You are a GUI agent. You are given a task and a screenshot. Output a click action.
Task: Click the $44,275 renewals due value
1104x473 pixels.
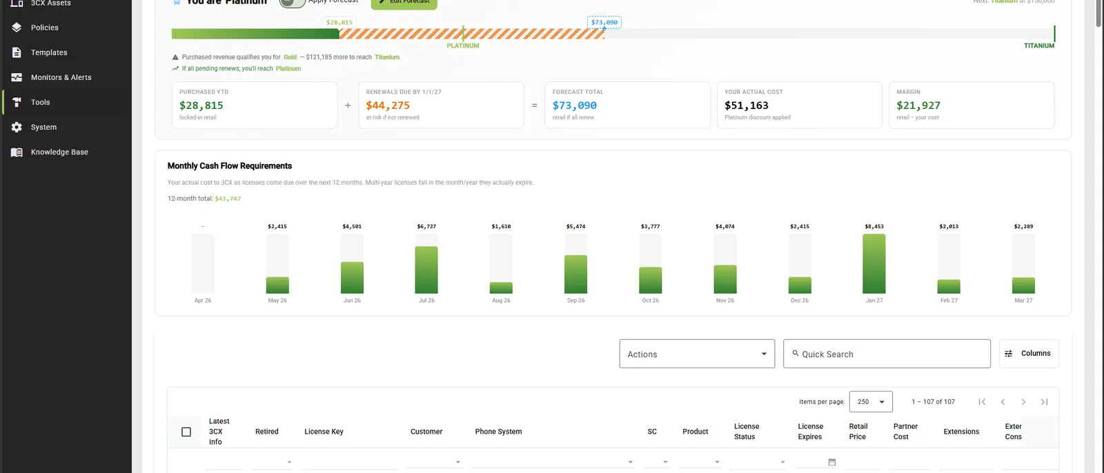pos(388,105)
